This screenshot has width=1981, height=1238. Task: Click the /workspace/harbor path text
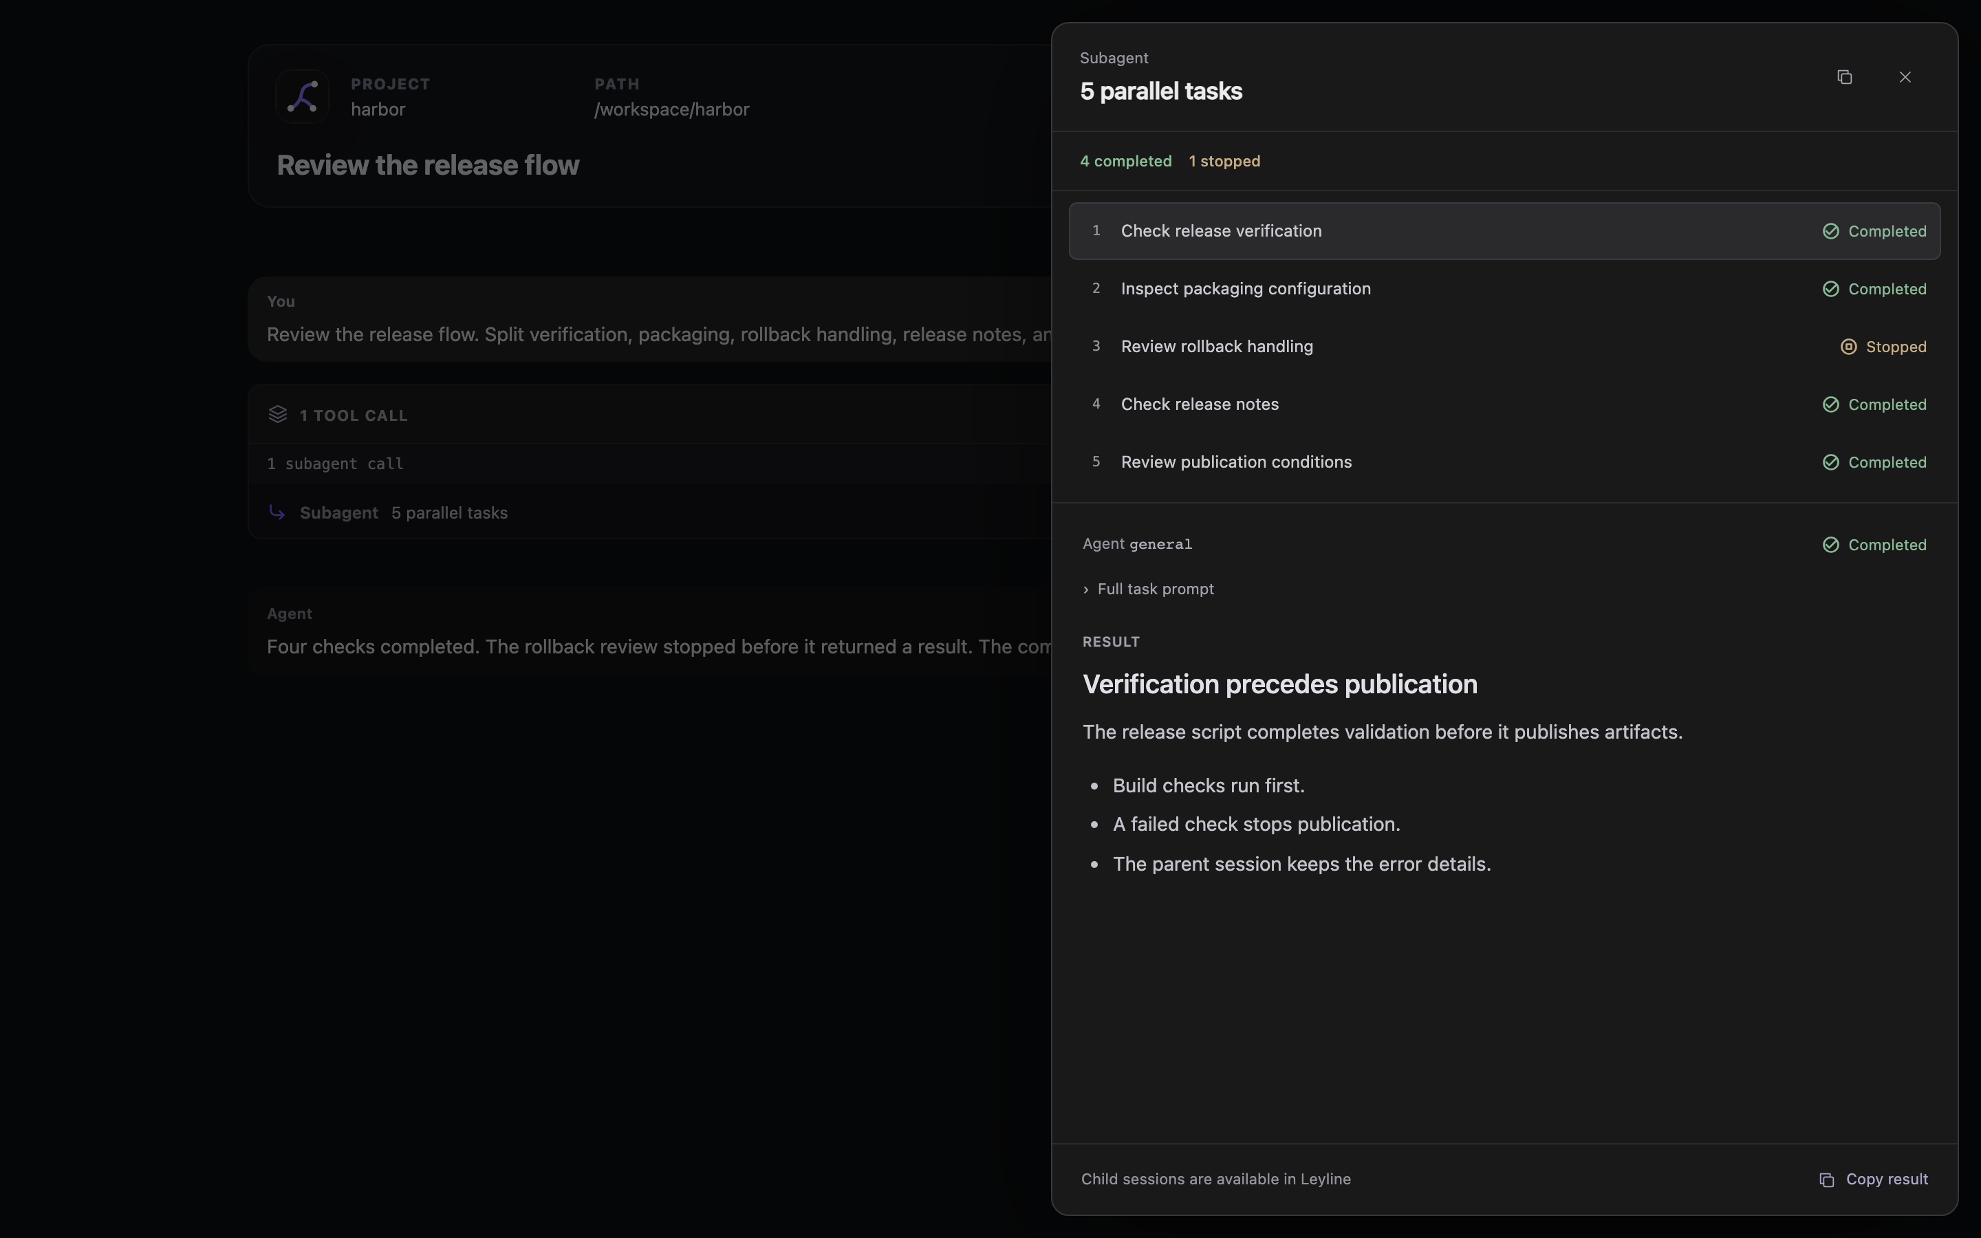pos(671,110)
